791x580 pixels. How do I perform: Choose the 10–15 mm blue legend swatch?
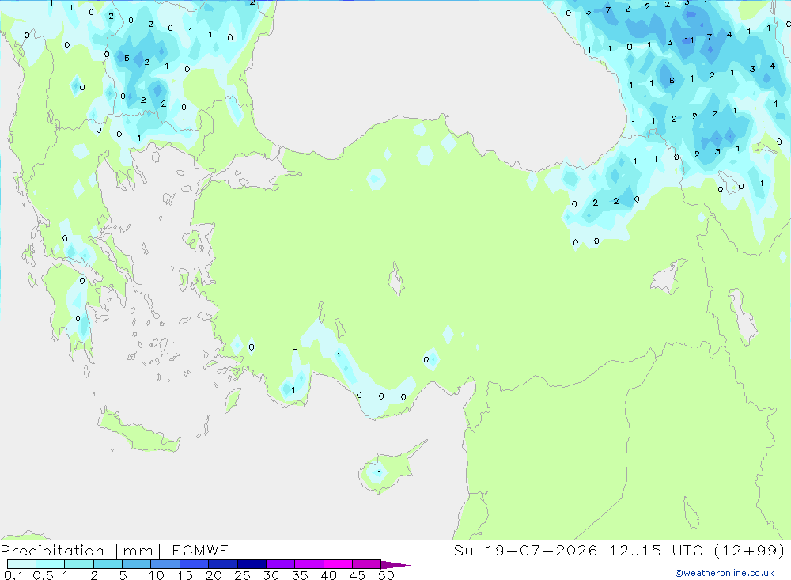165,564
